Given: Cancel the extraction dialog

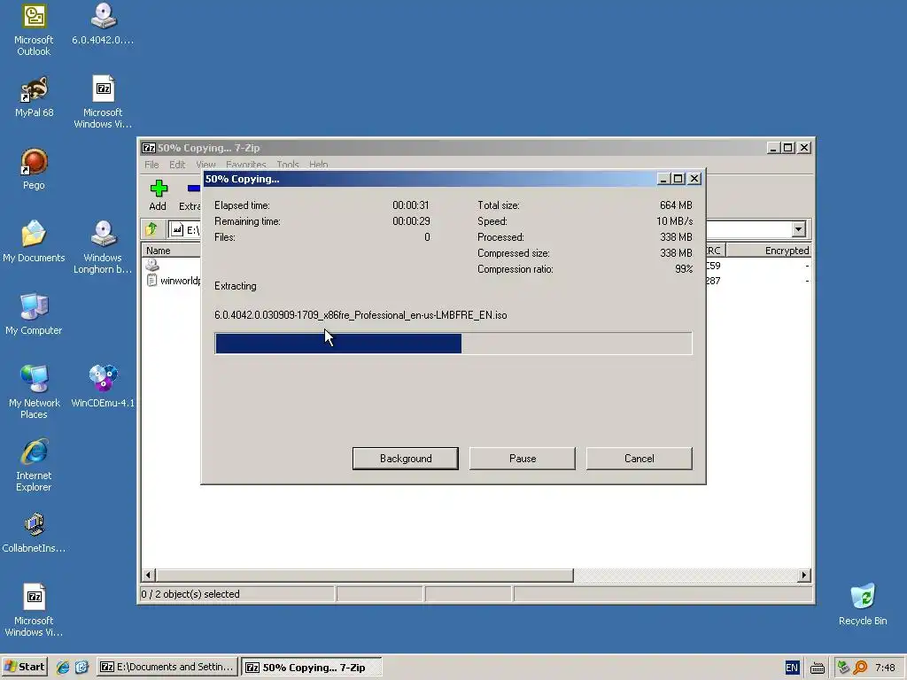Looking at the screenshot, I should pos(640,459).
